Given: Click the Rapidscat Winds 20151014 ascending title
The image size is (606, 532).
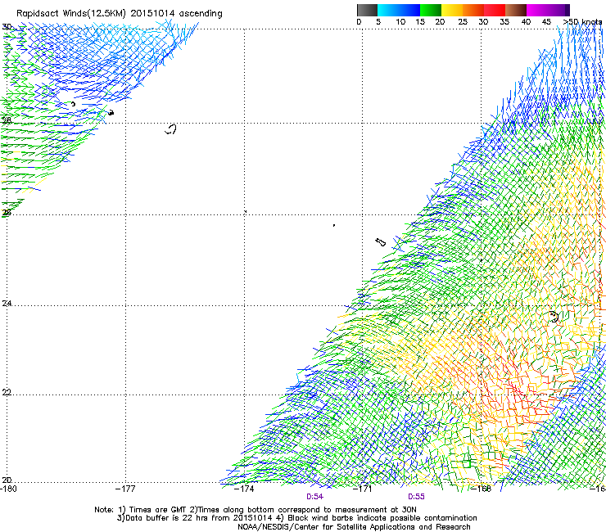Looking at the screenshot, I should (120, 14).
